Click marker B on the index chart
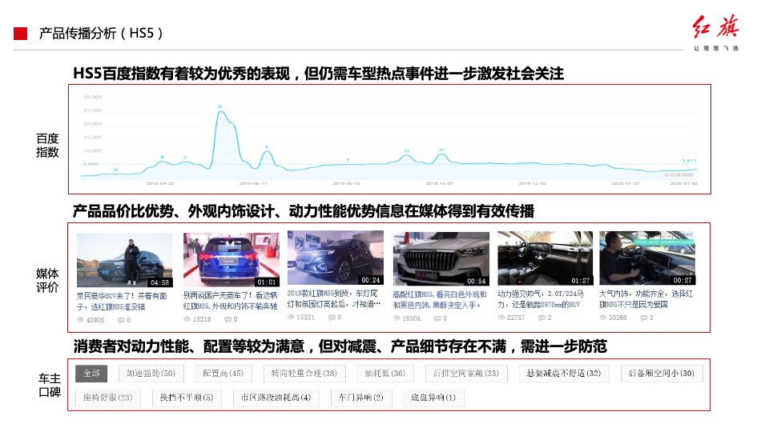Image resolution: width=769 pixels, height=432 pixels. [163, 158]
